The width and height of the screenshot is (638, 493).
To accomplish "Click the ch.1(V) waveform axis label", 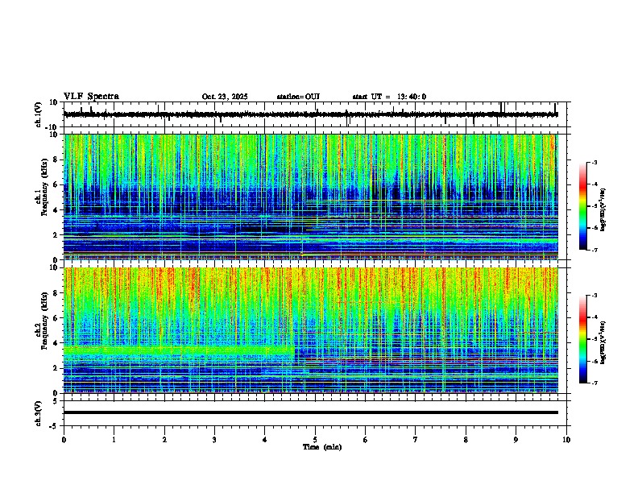I will 39,114.
